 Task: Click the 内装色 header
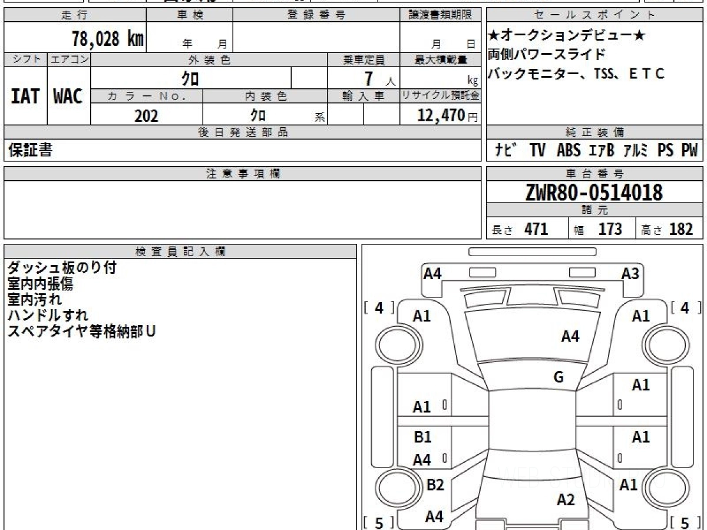[265, 96]
